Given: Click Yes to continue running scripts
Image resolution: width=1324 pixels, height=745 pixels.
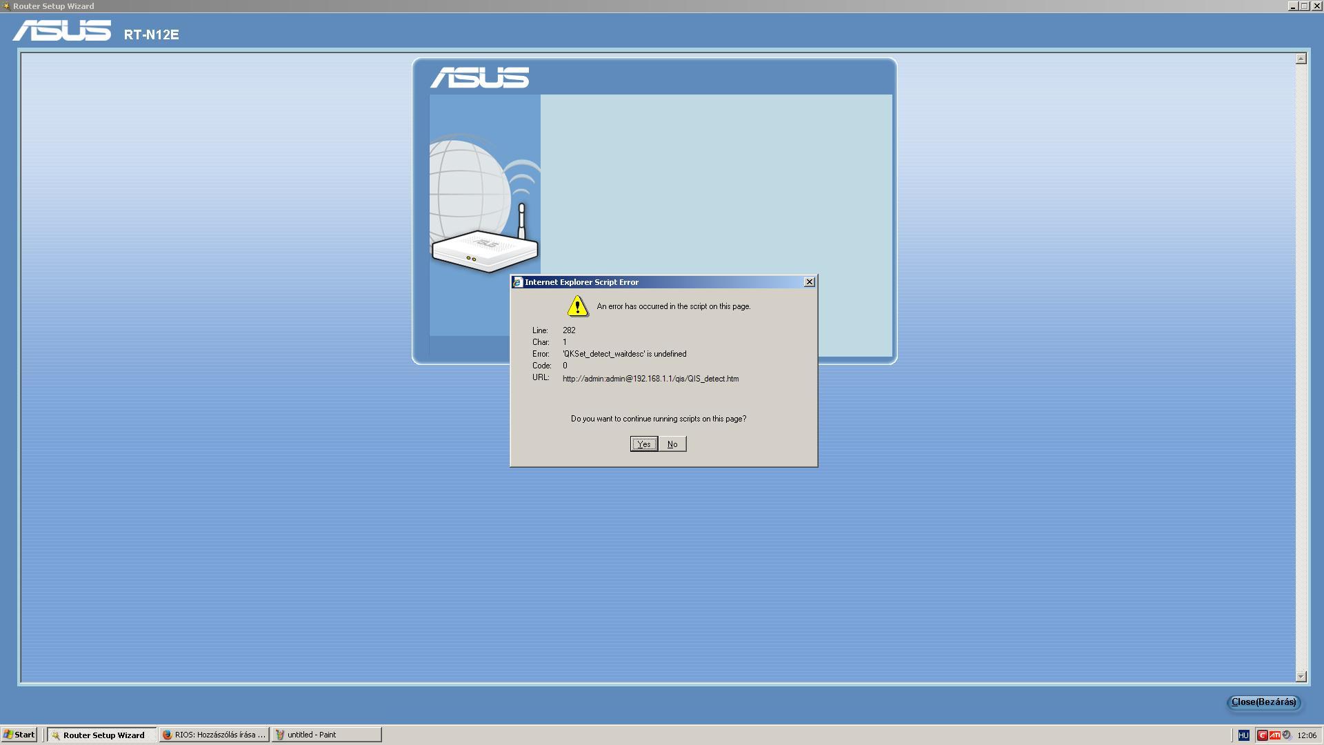Looking at the screenshot, I should pyautogui.click(x=643, y=444).
